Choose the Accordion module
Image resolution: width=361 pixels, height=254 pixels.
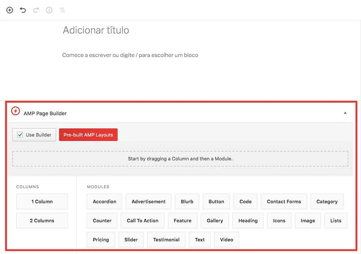coord(105,202)
